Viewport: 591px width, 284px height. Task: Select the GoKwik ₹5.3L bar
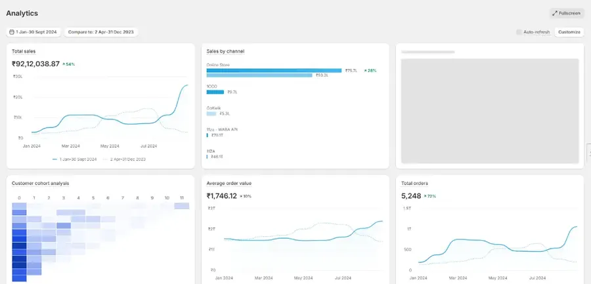211,113
